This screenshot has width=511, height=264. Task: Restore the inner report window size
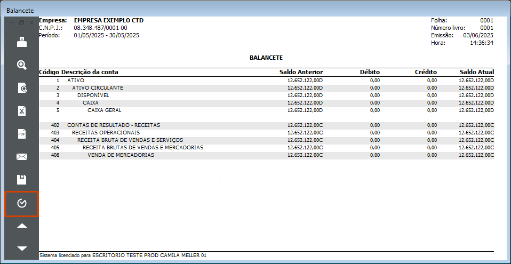tap(22, 23)
